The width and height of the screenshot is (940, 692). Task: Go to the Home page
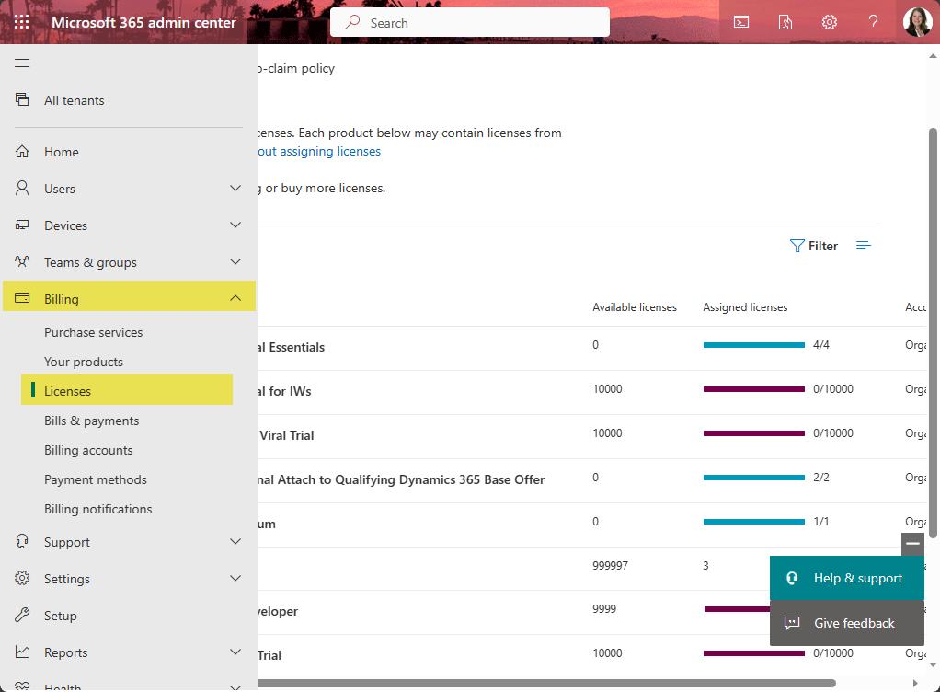click(61, 152)
